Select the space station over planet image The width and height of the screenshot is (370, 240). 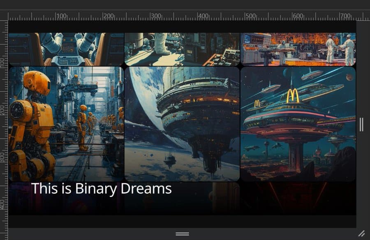[x=182, y=124]
